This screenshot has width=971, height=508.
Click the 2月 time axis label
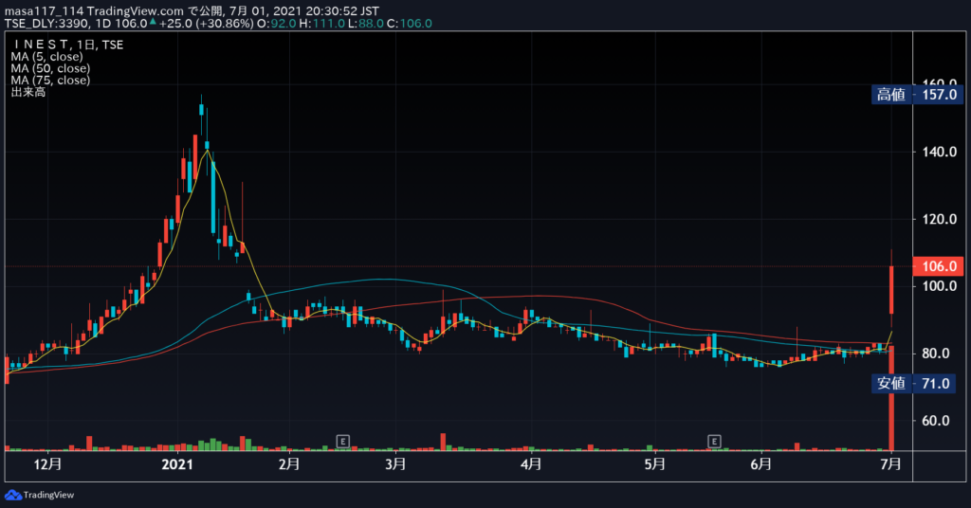point(289,463)
